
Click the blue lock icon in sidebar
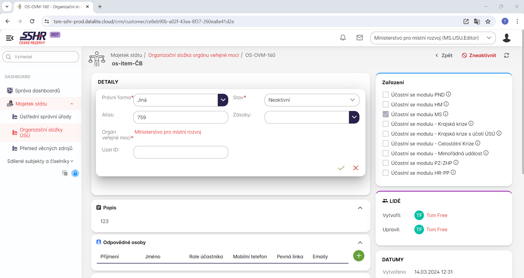point(75,173)
